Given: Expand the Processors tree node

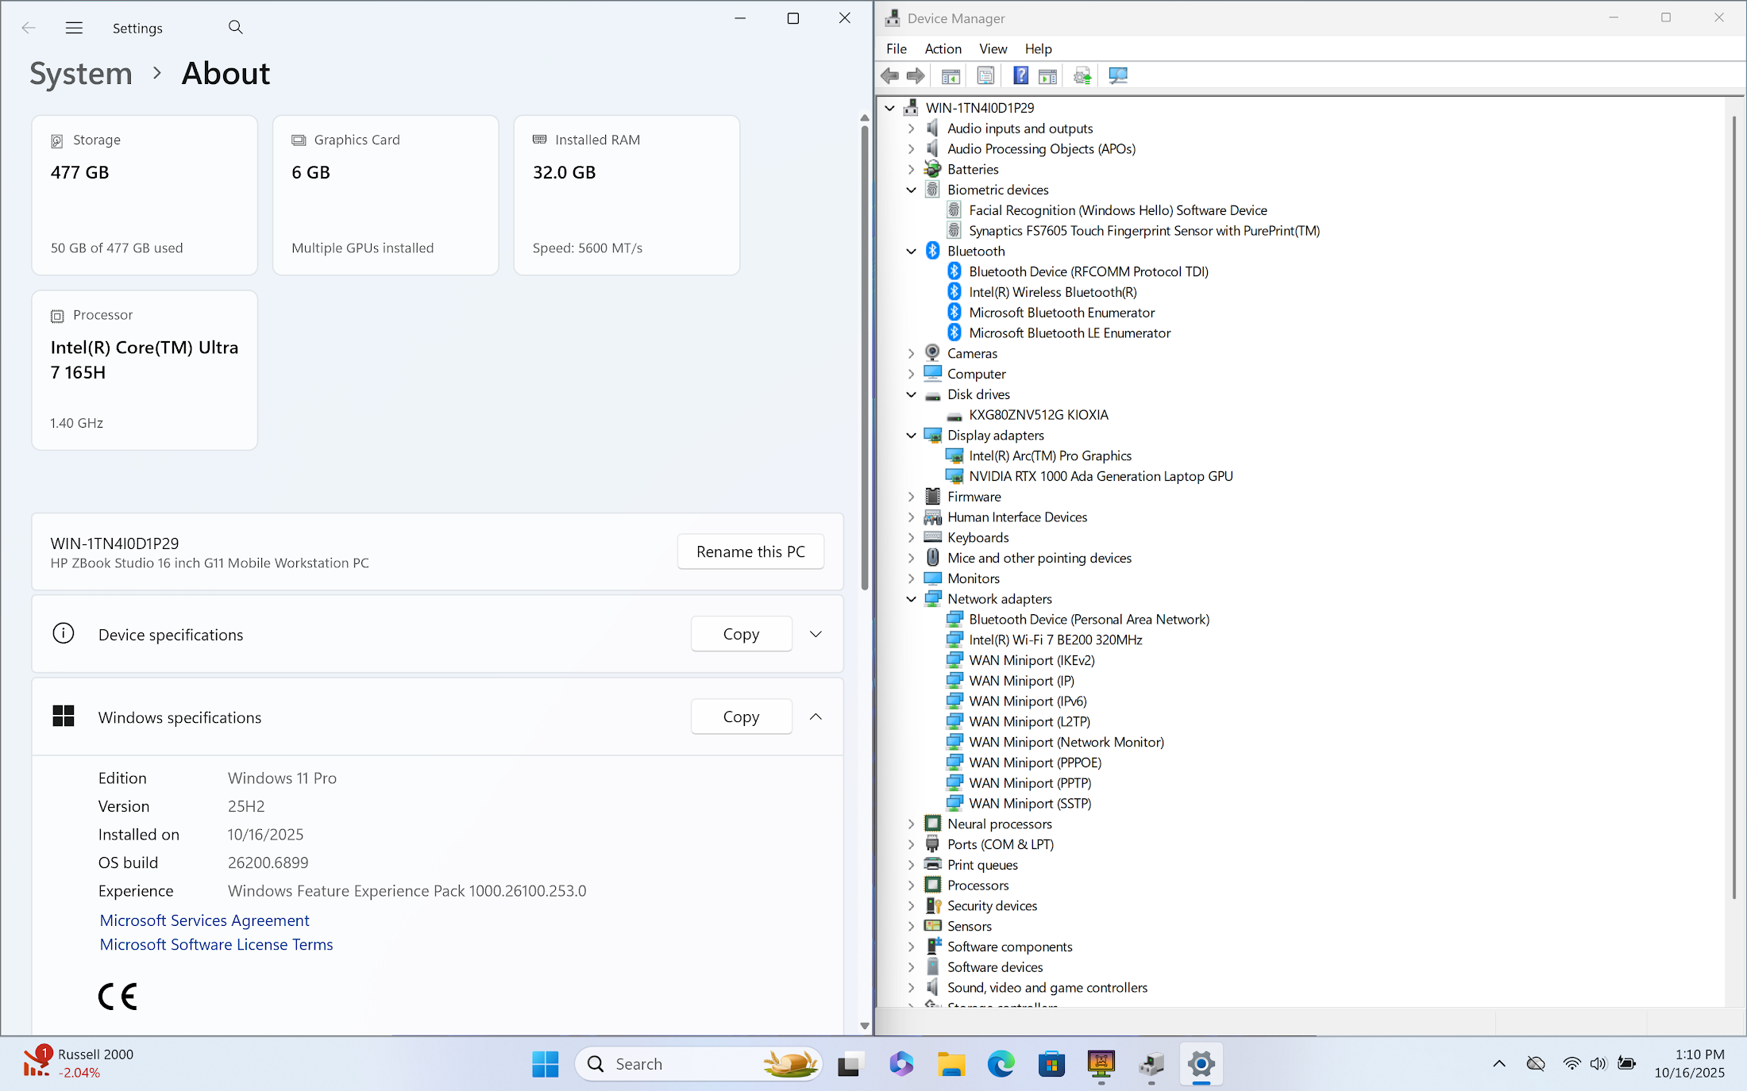Looking at the screenshot, I should coord(912,885).
